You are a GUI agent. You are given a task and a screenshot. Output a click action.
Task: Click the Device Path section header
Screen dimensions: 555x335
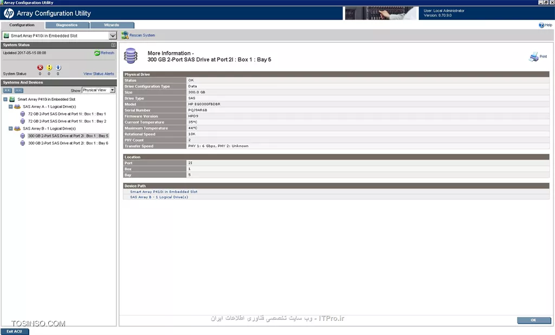click(x=336, y=186)
